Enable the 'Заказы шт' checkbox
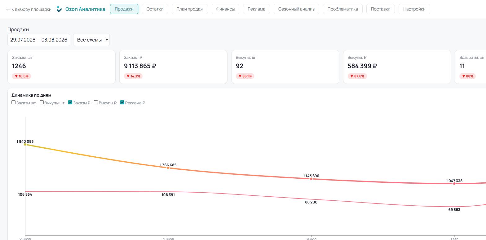Screen dimensions: 486x240 pyautogui.click(x=13, y=103)
